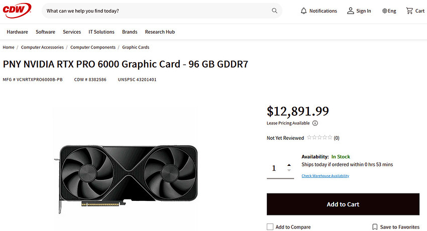The width and height of the screenshot is (427, 231).
Task: Expand the Brands menu
Action: pyautogui.click(x=130, y=32)
